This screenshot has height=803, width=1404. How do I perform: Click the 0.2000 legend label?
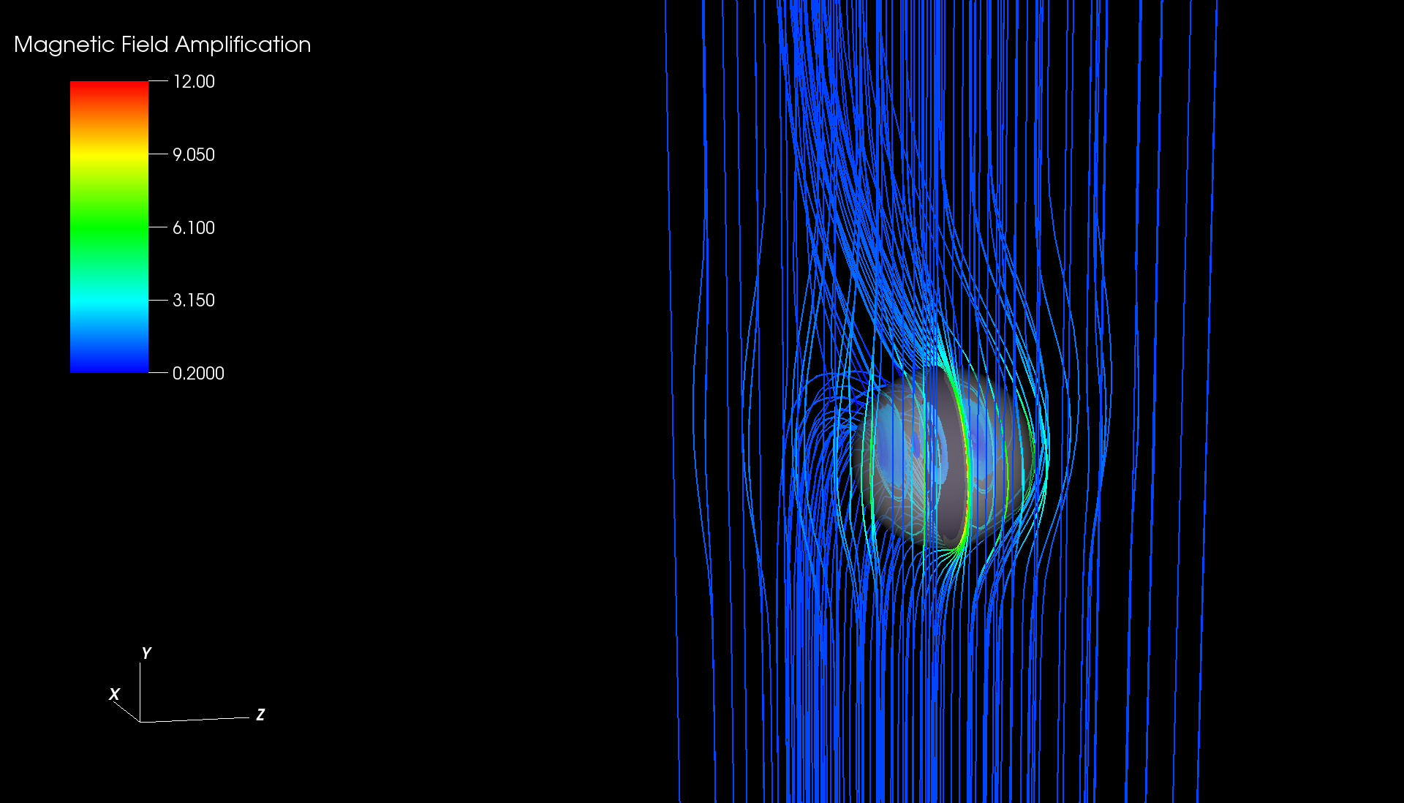pyautogui.click(x=198, y=373)
